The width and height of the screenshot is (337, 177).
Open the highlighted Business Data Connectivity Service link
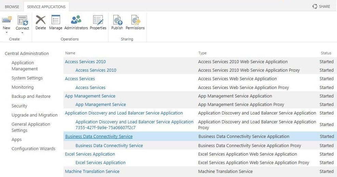99,136
